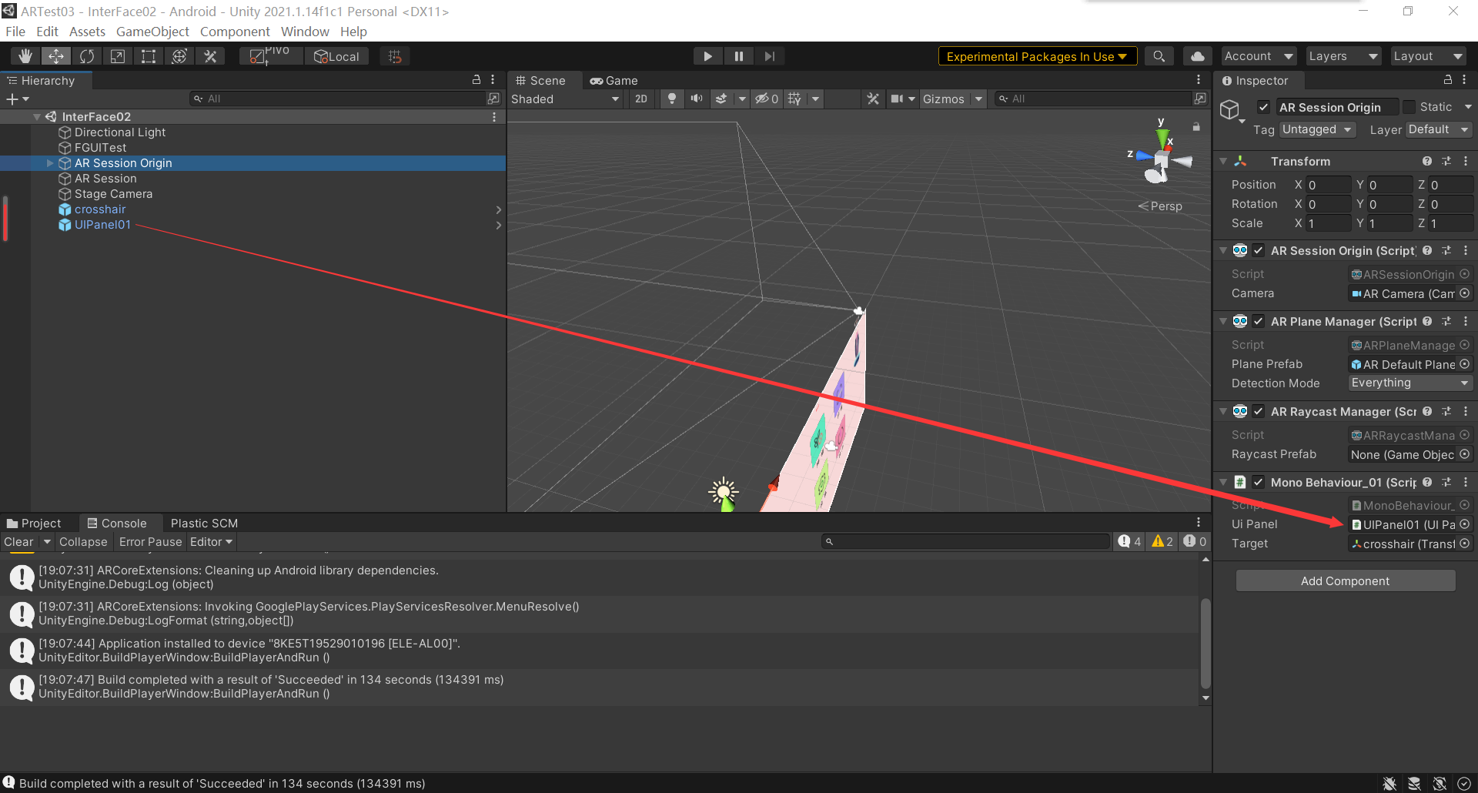Pick object for Camera field
The width and height of the screenshot is (1478, 793).
click(1465, 293)
